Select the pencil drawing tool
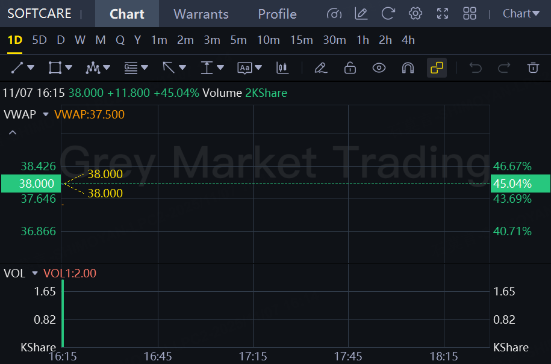Screen dimensions: 551x364 320,68
